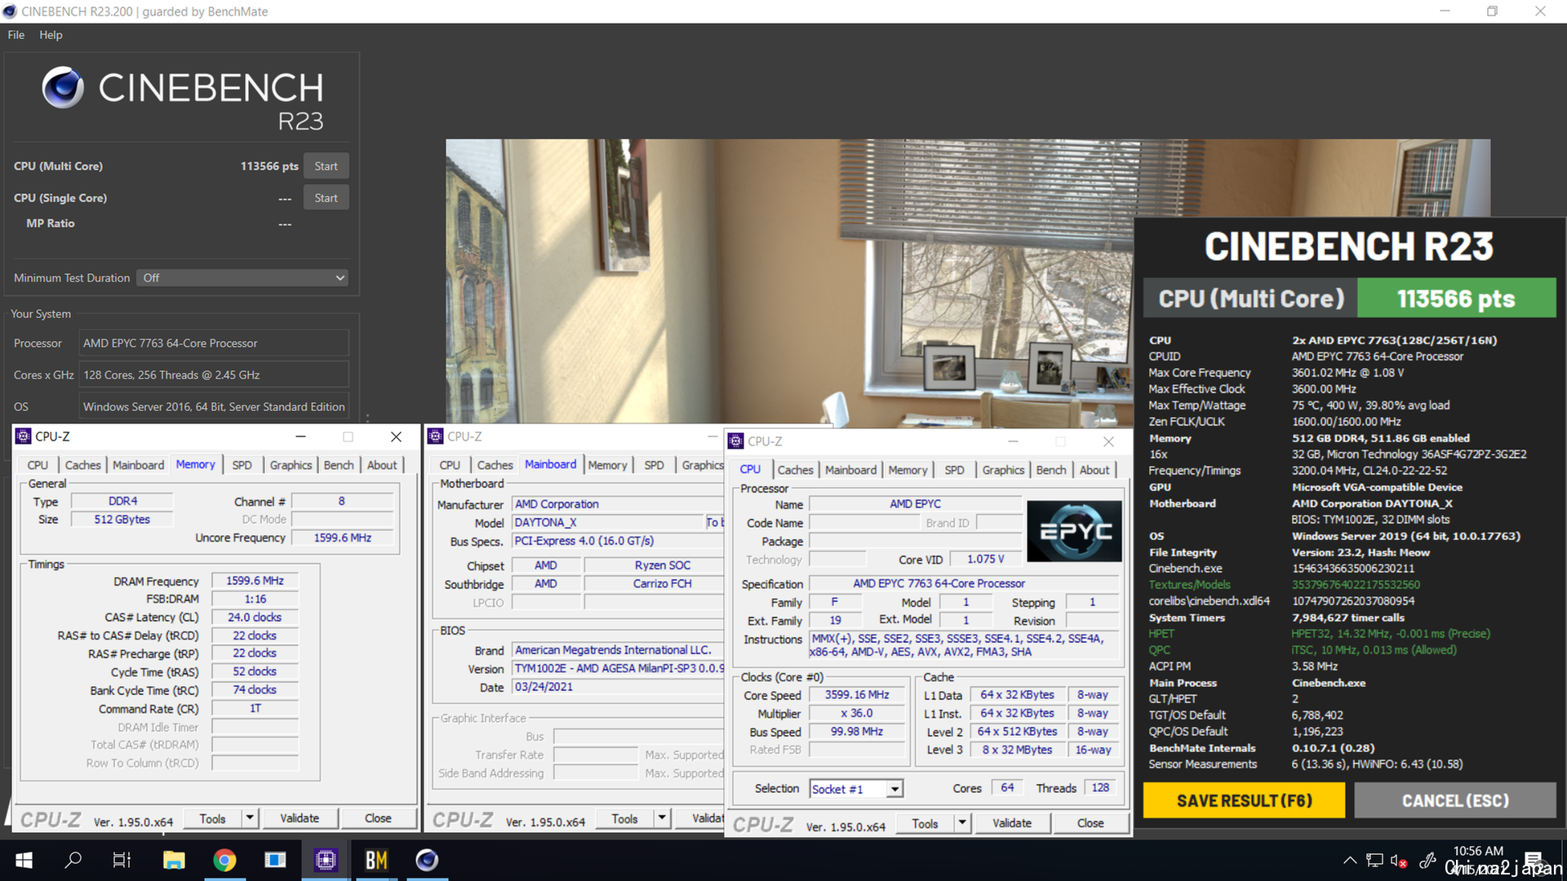This screenshot has width=1567, height=881.
Task: Click the pen tray icon
Action: (x=1427, y=860)
